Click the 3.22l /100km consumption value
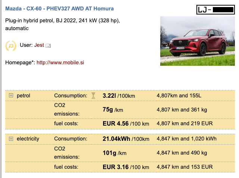 (x=119, y=96)
